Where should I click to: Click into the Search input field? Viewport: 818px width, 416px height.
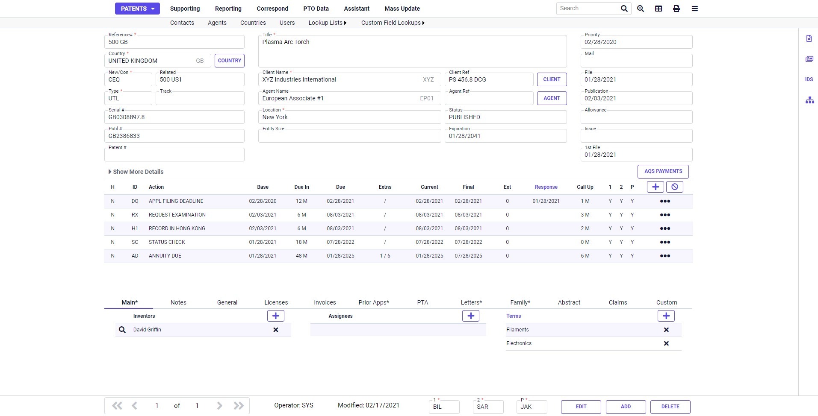(588, 9)
